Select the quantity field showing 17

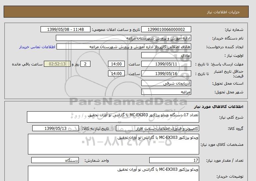click(174, 160)
